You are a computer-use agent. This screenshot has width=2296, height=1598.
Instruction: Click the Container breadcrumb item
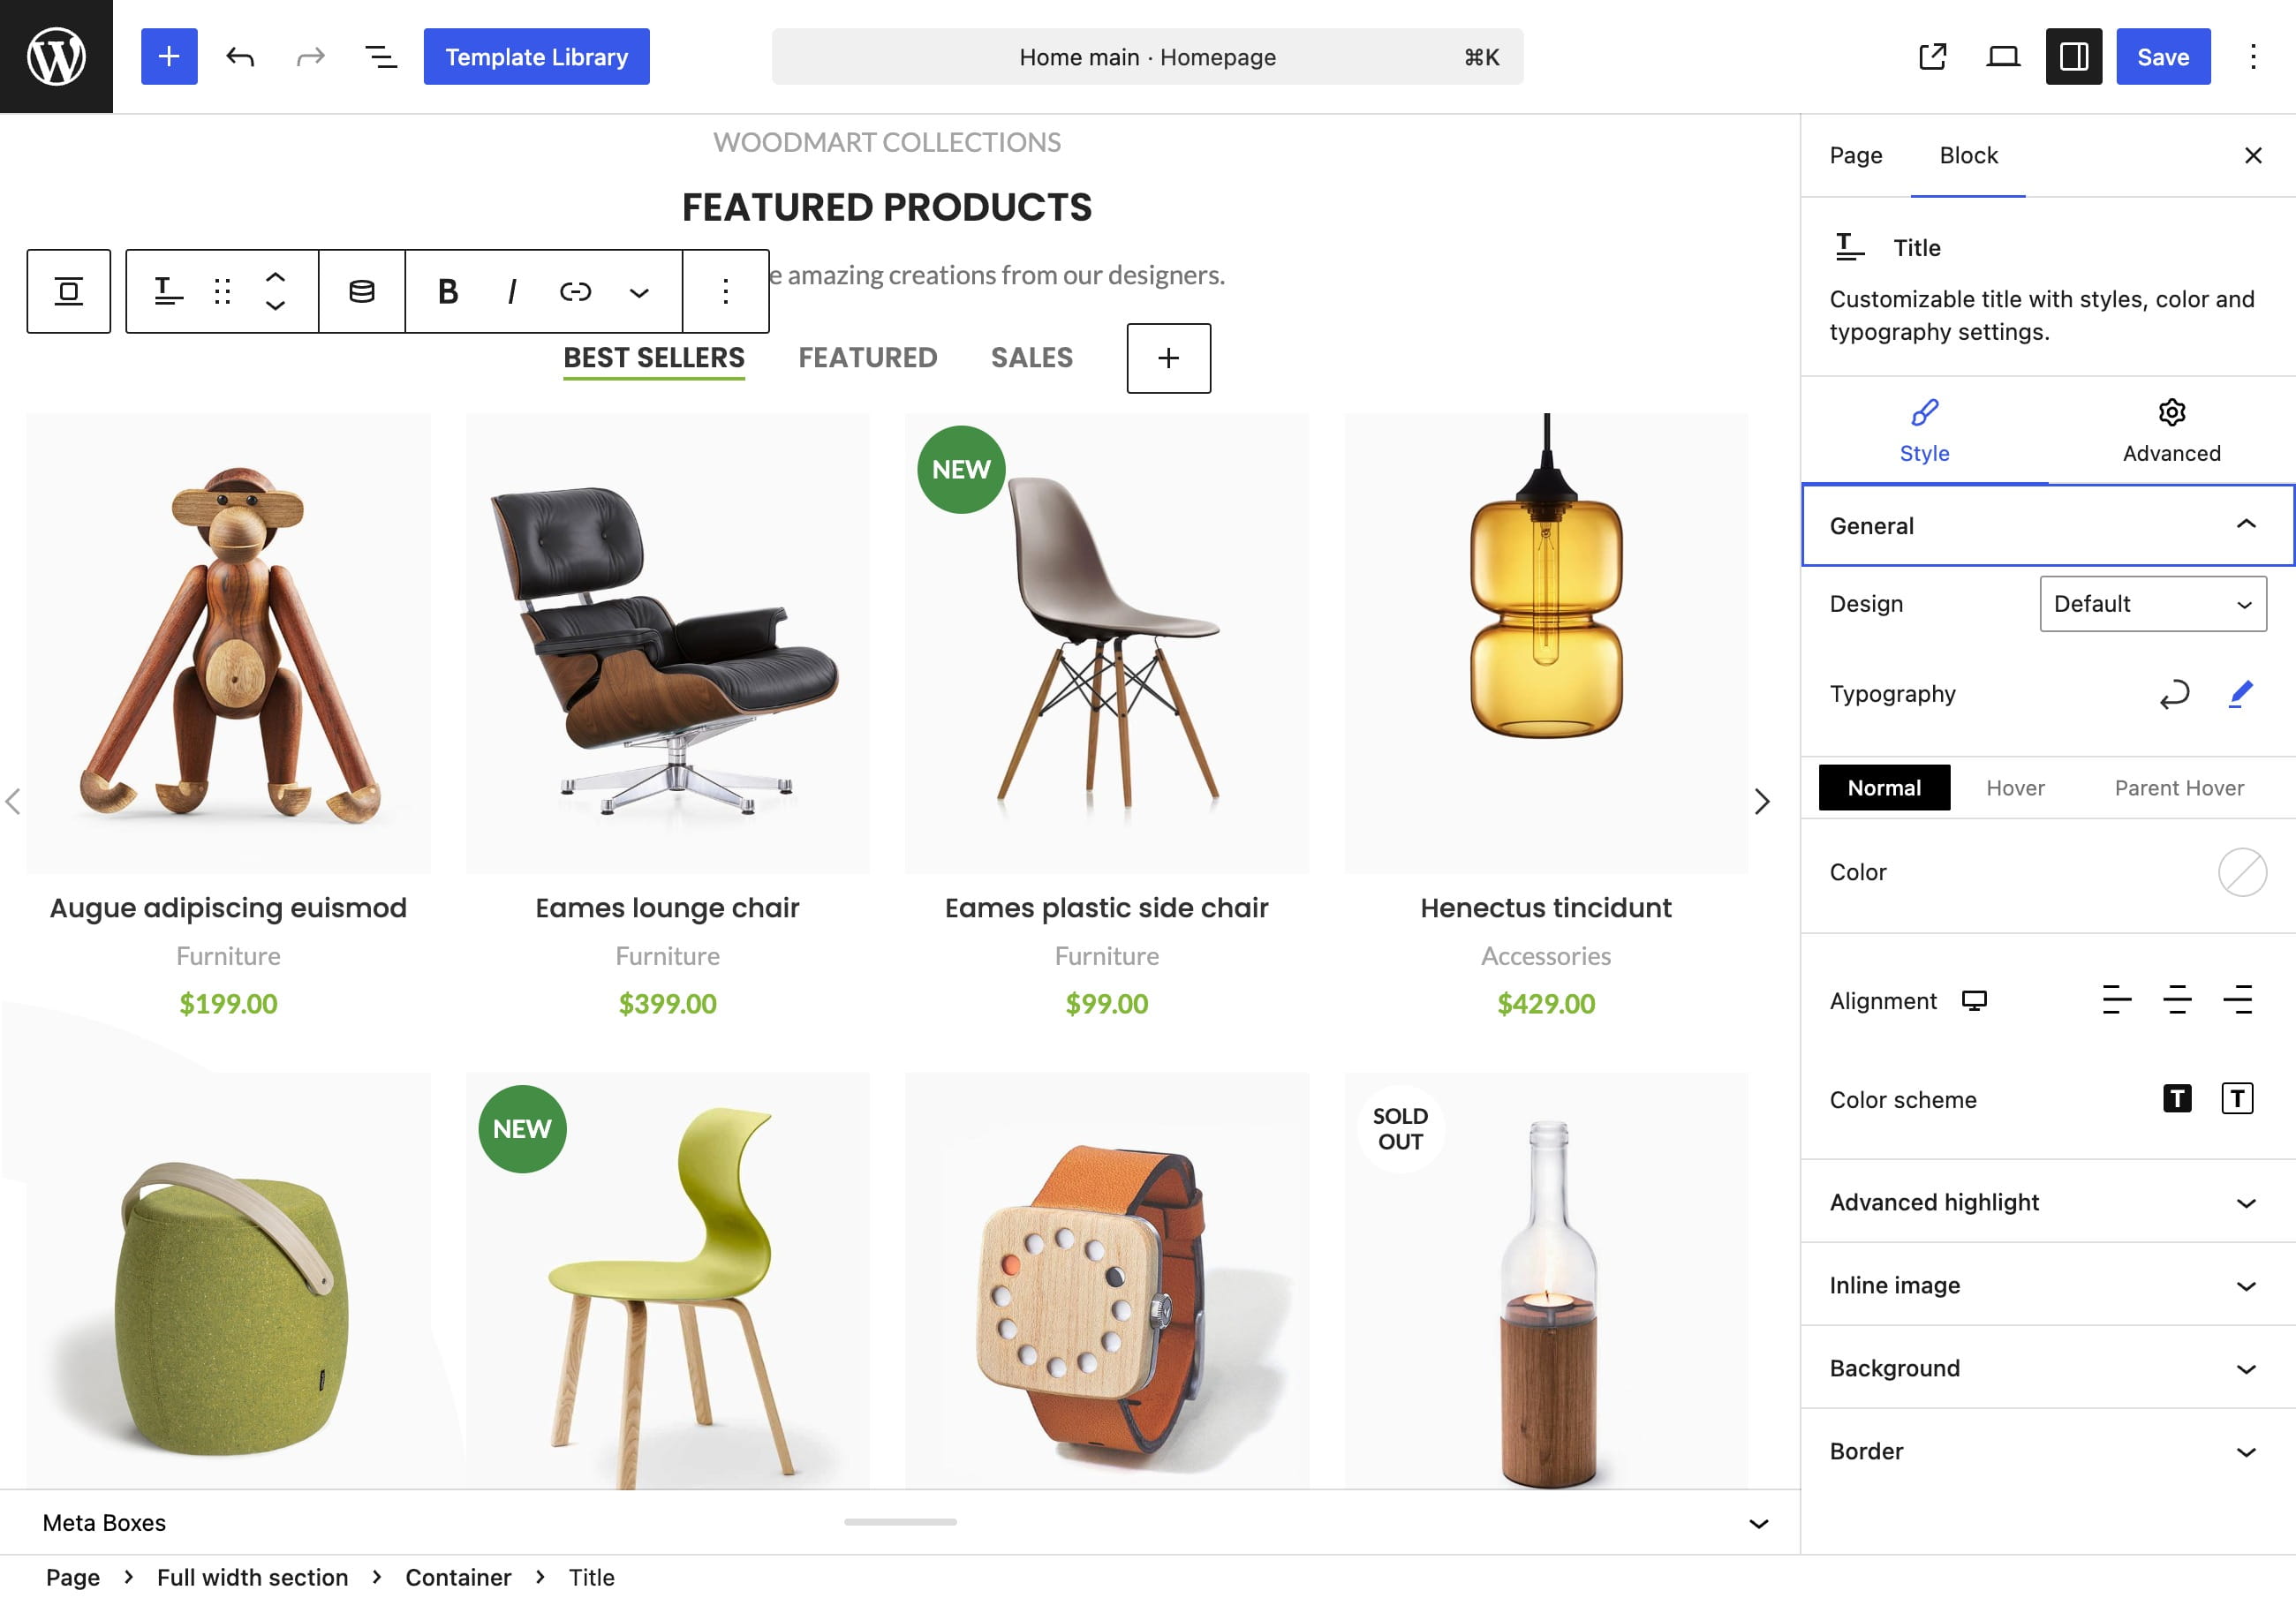(458, 1577)
